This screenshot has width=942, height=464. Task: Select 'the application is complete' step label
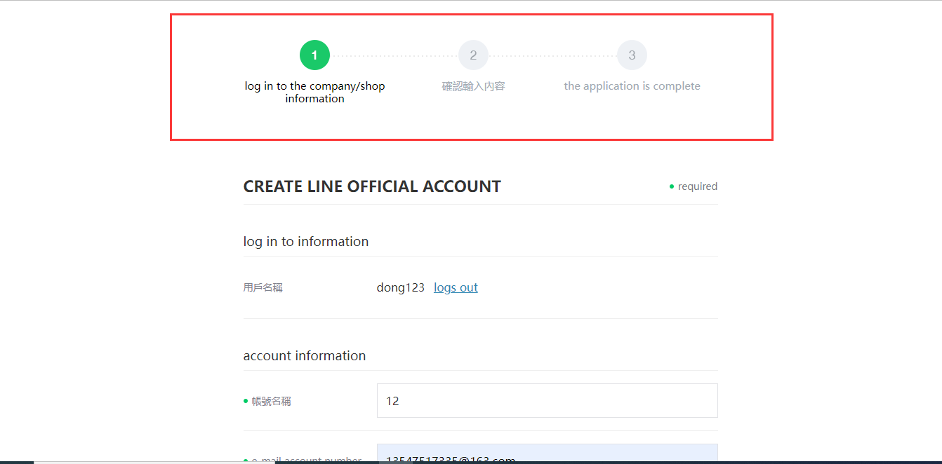click(632, 86)
